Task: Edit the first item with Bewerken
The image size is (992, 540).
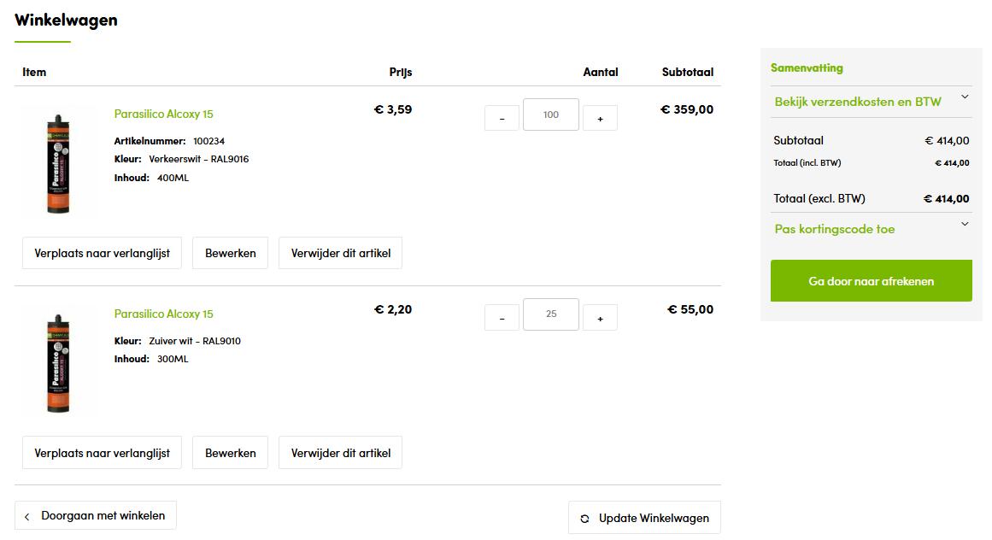Action: [231, 253]
